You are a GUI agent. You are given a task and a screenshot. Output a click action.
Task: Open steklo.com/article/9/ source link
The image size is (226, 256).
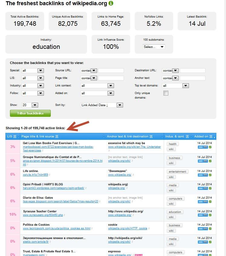point(36,242)
